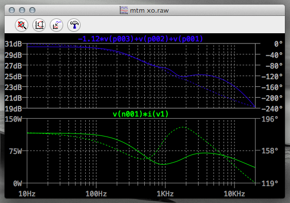Click the 119° lower pane phase label
The height and width of the screenshot is (203, 290).
270,183
